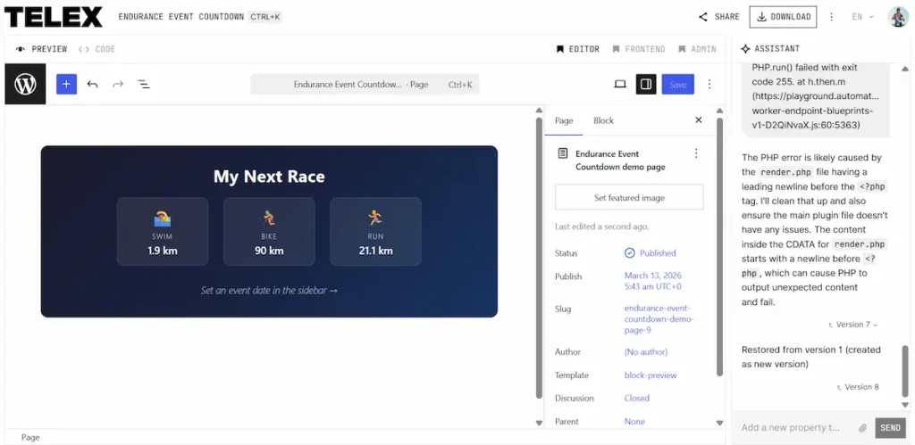Click the page document icon in sidebar

point(563,153)
